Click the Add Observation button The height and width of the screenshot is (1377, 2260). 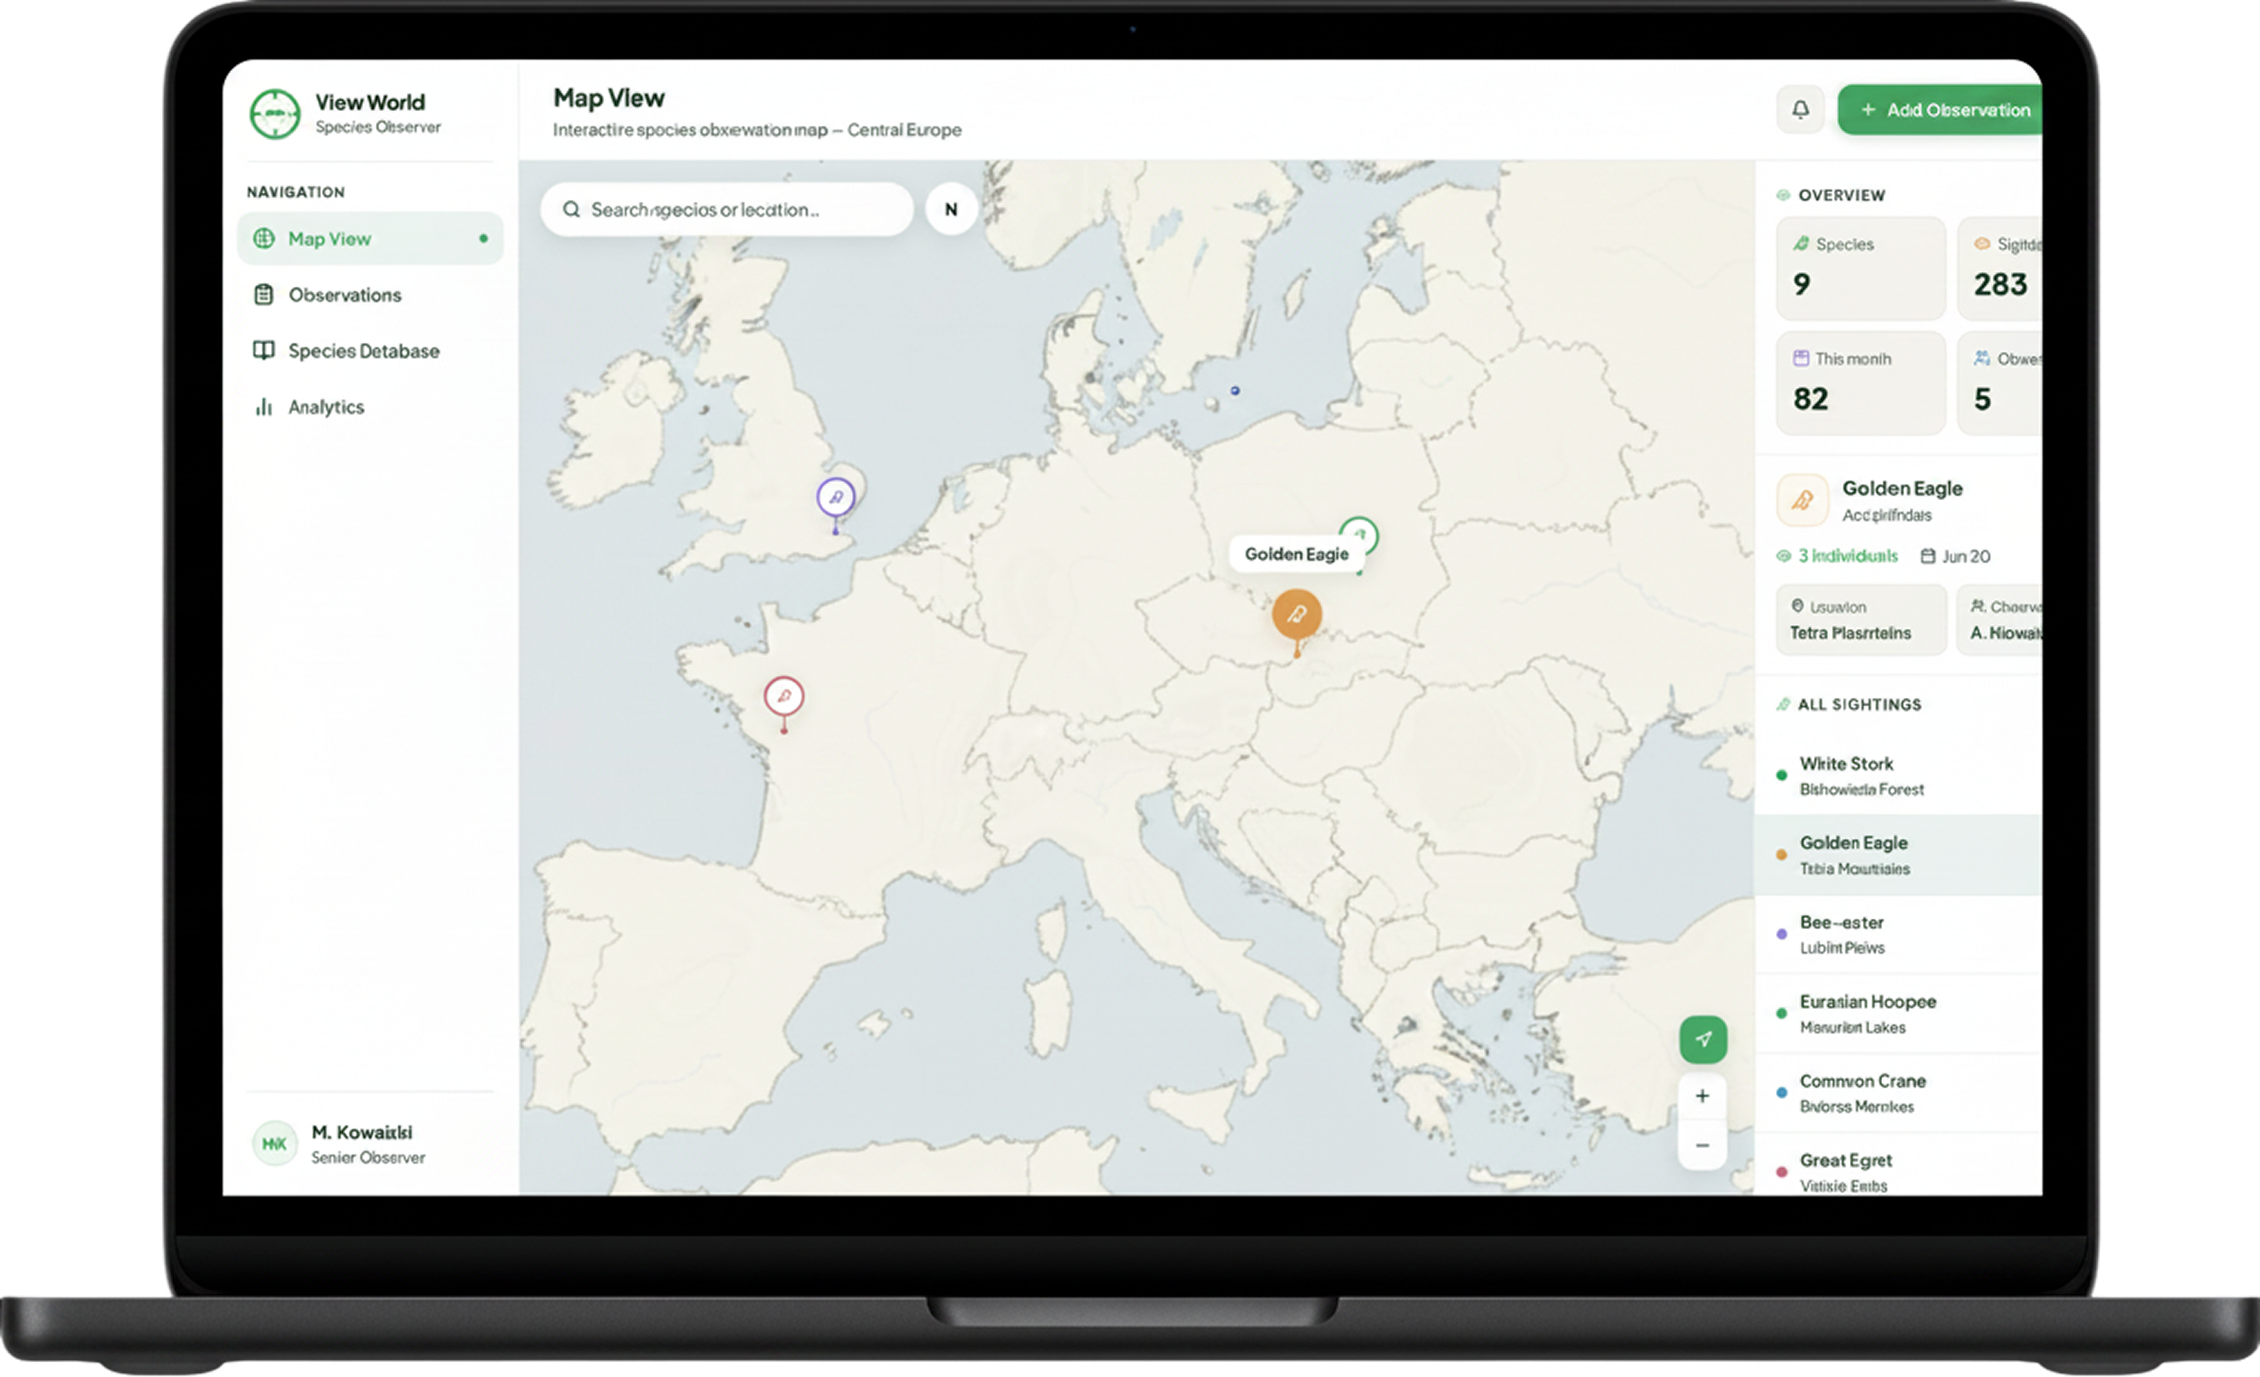1940,110
